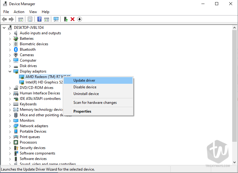Click Scan for hardware changes monitor icon
This screenshot has height=173, width=238.
(56, 19)
